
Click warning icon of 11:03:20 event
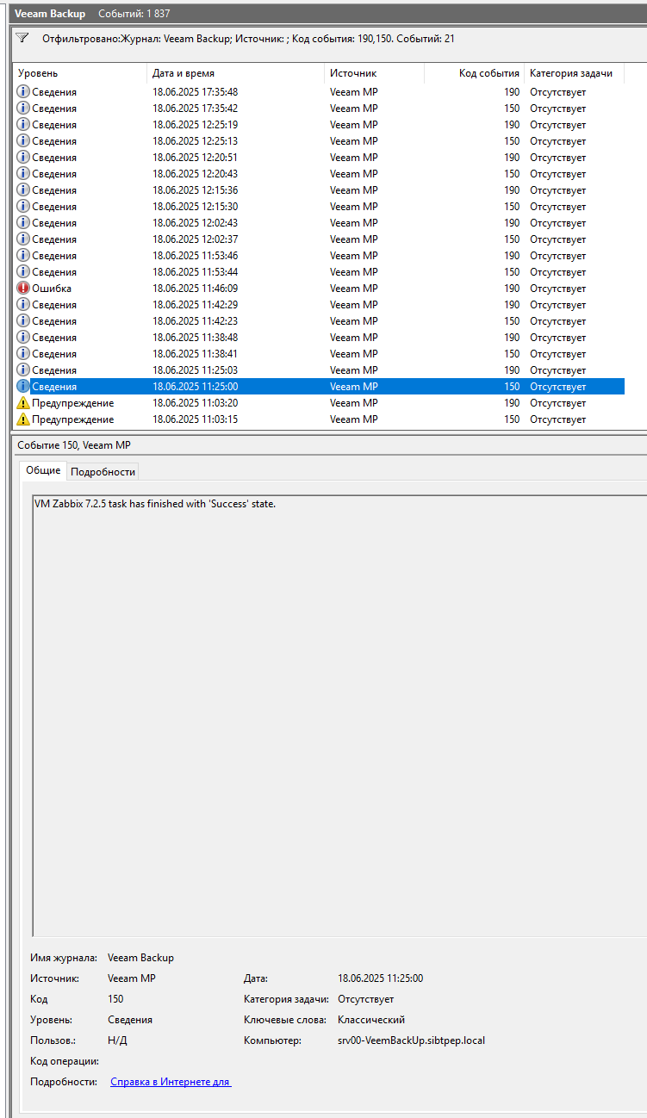[x=23, y=403]
